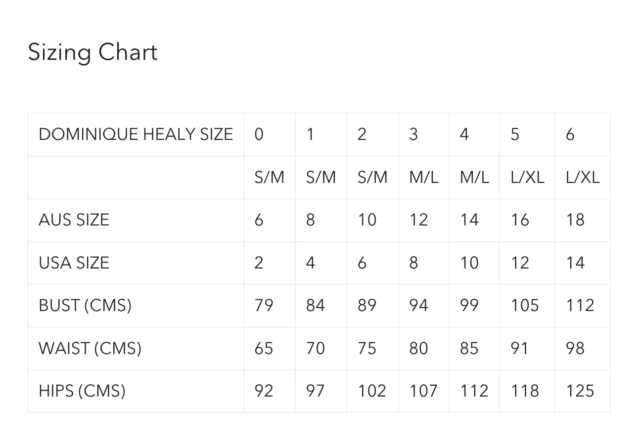This screenshot has width=642, height=448.
Task: Click the hips value 102
Action: 372,391
